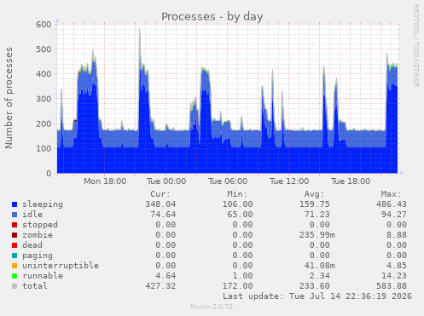Click the dead legend color swatch

15,245
